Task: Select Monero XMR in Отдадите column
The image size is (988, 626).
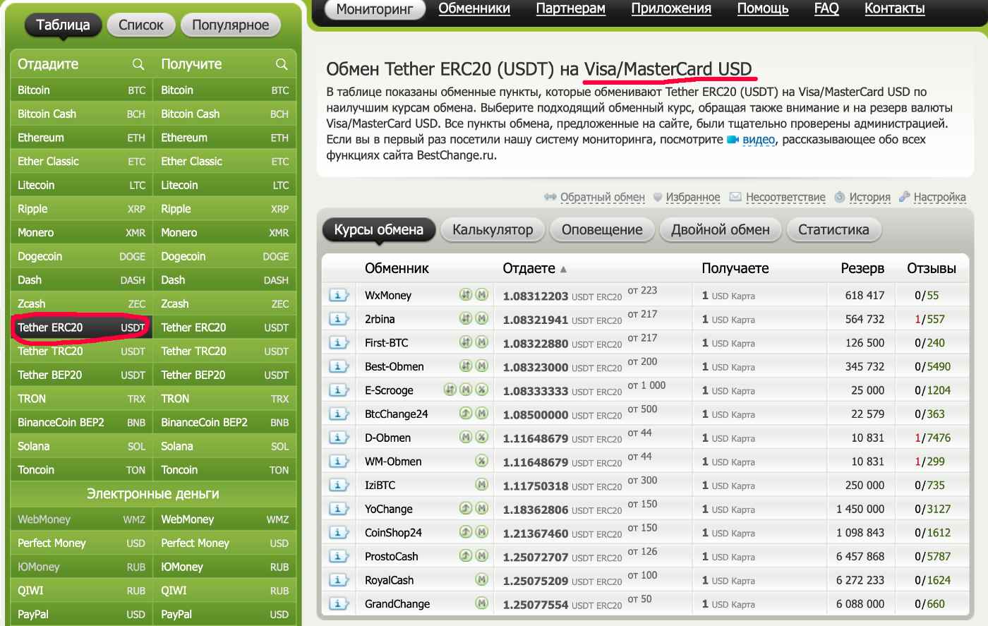Action: pos(82,233)
